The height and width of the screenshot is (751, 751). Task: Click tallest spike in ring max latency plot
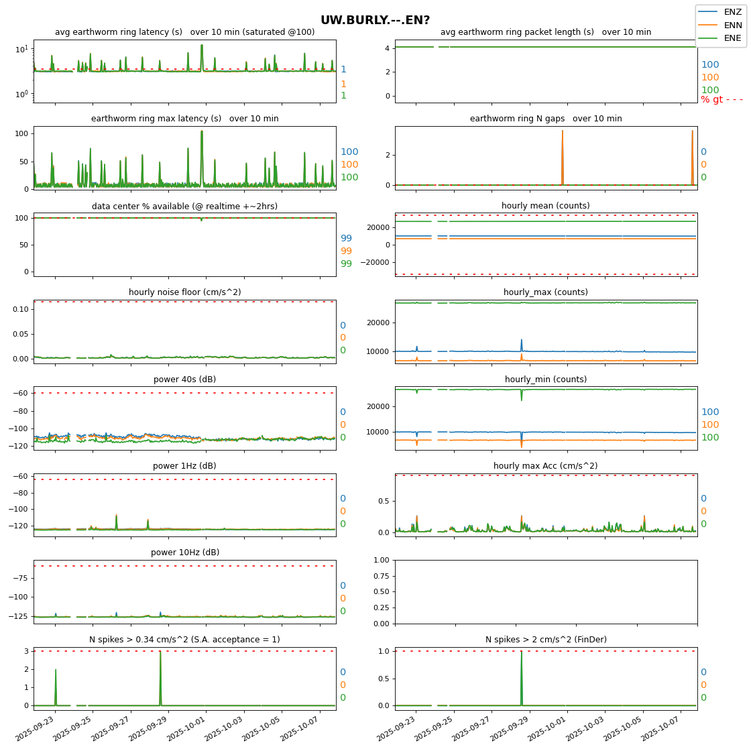pyautogui.click(x=202, y=131)
